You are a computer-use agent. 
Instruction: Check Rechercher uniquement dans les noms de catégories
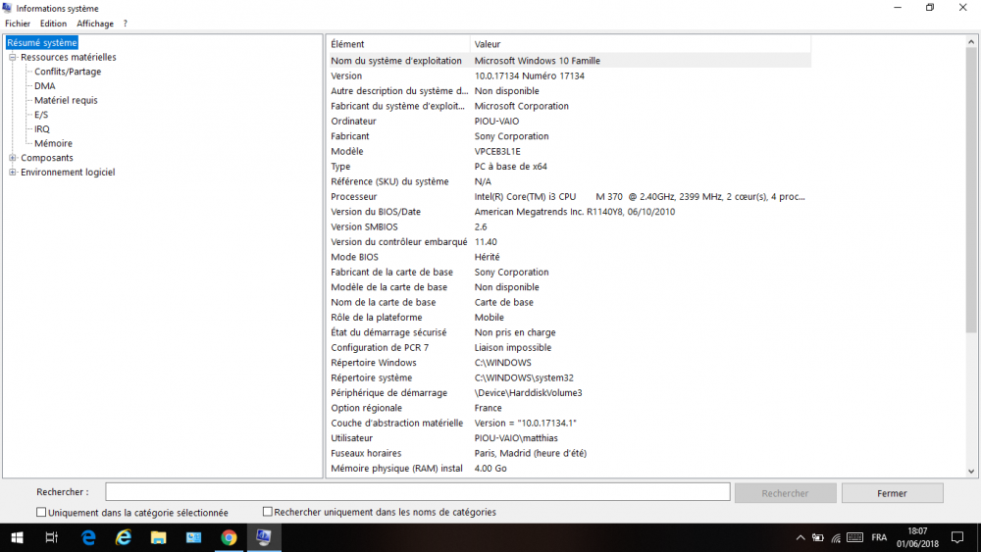267,512
